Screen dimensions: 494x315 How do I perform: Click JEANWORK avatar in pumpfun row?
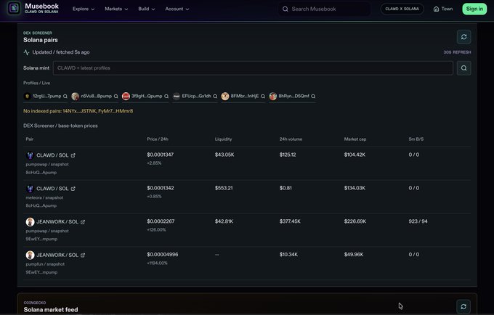click(x=30, y=255)
